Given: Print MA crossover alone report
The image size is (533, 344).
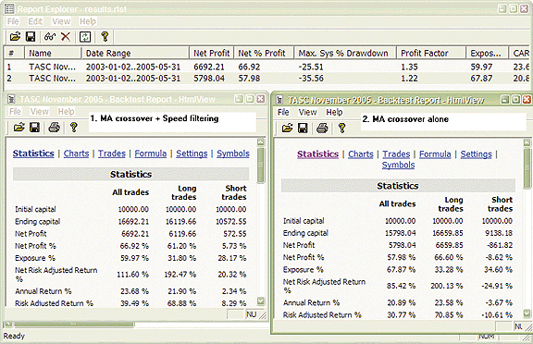Looking at the screenshot, I should click(x=322, y=128).
